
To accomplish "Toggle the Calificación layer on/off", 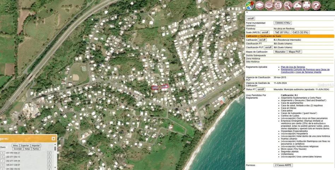I will click(x=262, y=40).
